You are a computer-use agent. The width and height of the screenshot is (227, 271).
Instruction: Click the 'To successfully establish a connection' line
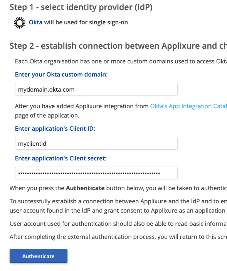click(118, 201)
